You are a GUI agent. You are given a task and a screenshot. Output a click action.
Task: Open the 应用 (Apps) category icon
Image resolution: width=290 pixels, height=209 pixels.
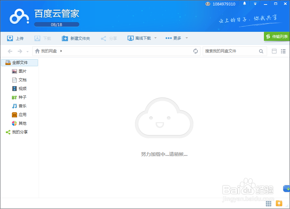coord(14,114)
